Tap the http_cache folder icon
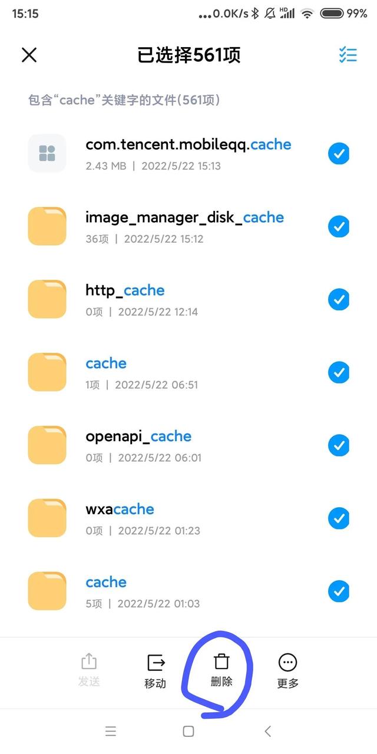This screenshot has width=377, height=754. (x=47, y=299)
